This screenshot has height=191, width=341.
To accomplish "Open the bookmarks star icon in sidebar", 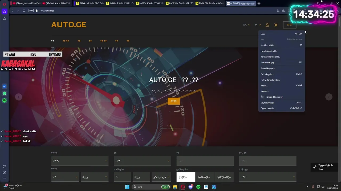I will [4, 19].
